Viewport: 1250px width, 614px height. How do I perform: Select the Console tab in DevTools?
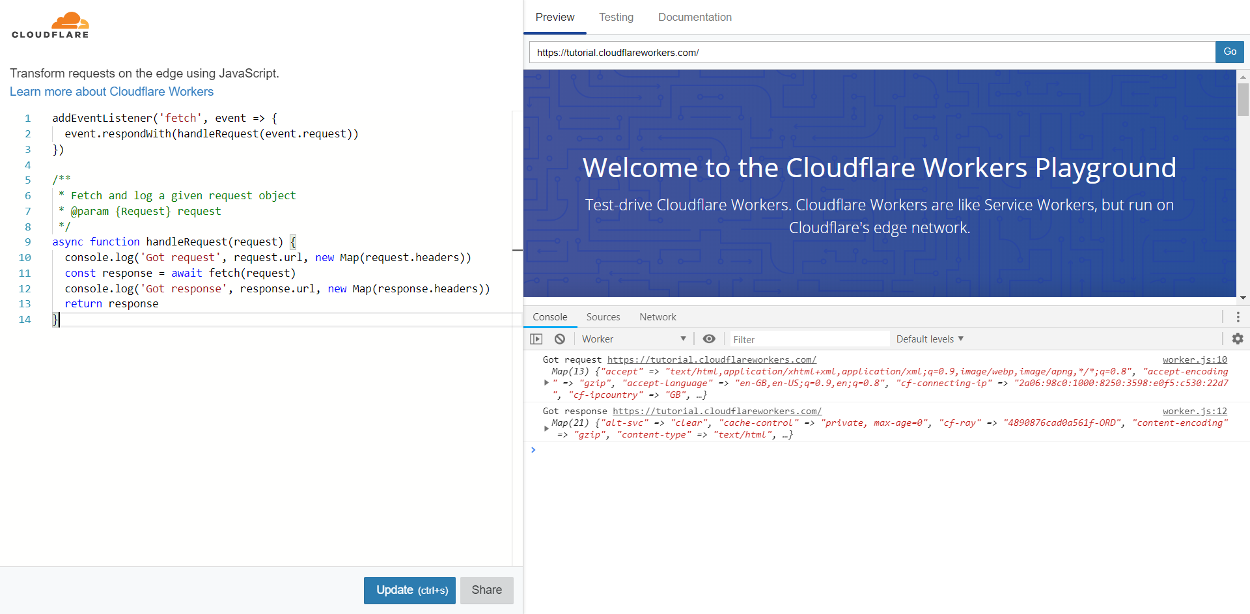point(550,316)
